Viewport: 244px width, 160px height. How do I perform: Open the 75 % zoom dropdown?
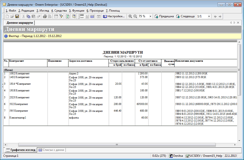coord(150,16)
